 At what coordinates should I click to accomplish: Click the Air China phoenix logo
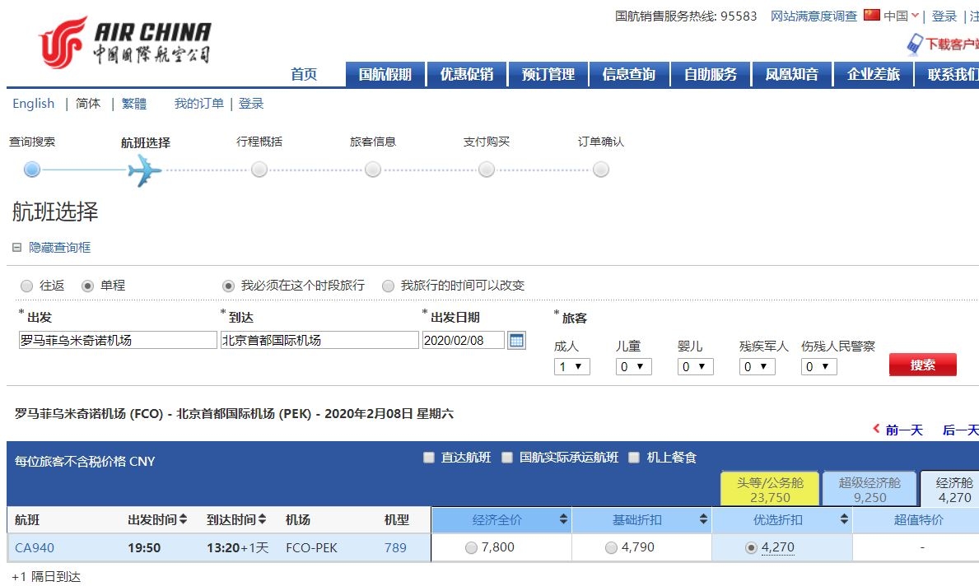(63, 42)
